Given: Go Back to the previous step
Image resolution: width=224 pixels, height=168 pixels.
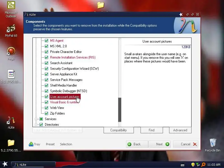Looking at the screenshot, I should [137, 144].
